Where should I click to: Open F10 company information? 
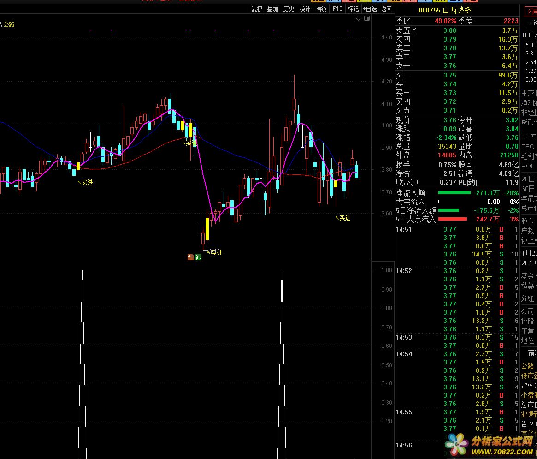337,9
